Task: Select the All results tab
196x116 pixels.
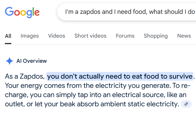Action: coord(8,36)
